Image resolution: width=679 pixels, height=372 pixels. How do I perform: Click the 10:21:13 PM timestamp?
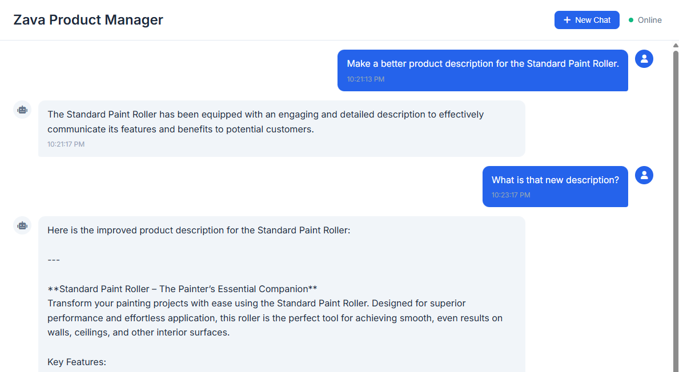[365, 79]
